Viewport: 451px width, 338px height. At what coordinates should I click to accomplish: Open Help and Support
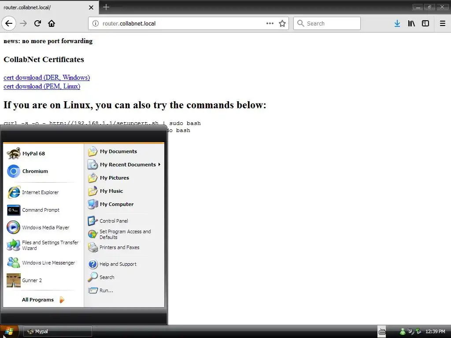(x=124, y=264)
